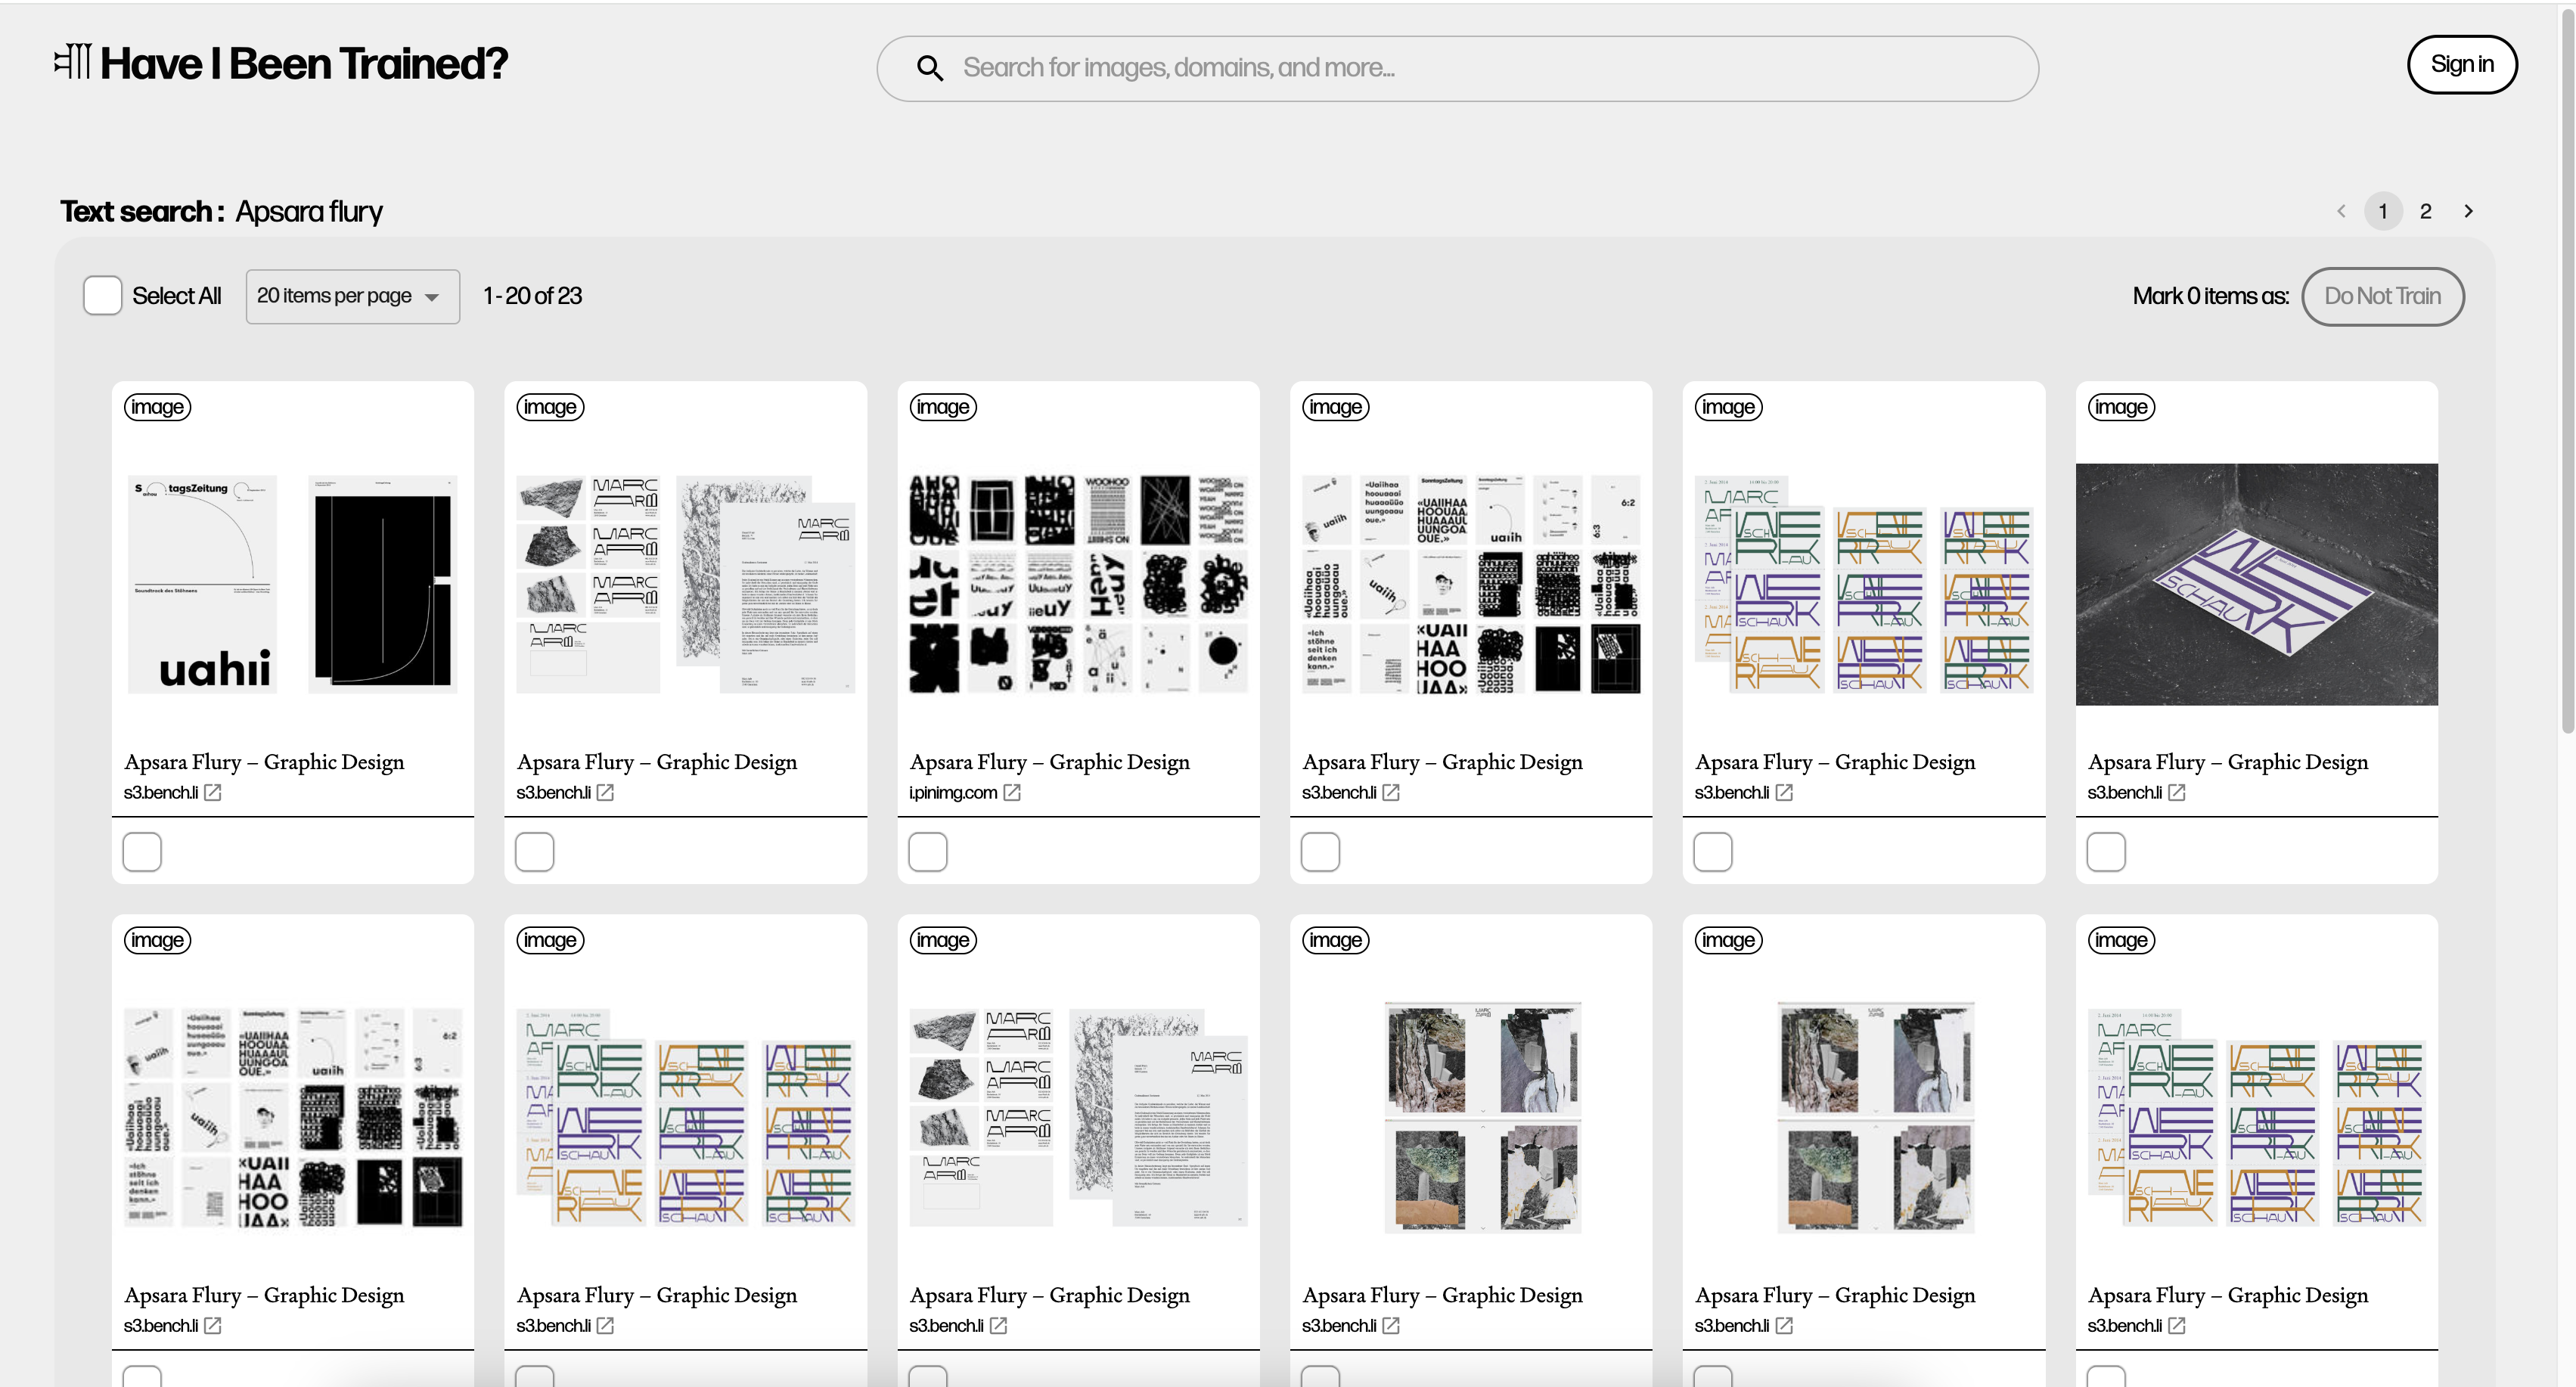The image size is (2576, 1387).
Task: Tick checkbox on top-row colorful logo grid card
Action: (x=1713, y=852)
